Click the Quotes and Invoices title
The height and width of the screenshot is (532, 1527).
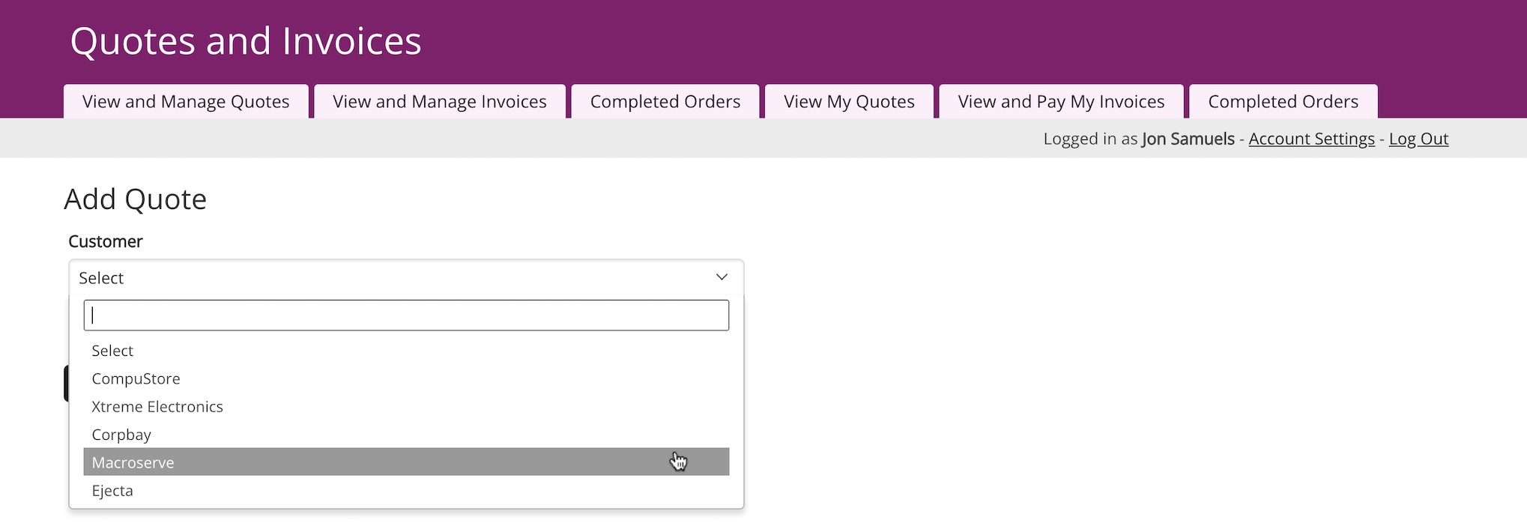point(246,41)
